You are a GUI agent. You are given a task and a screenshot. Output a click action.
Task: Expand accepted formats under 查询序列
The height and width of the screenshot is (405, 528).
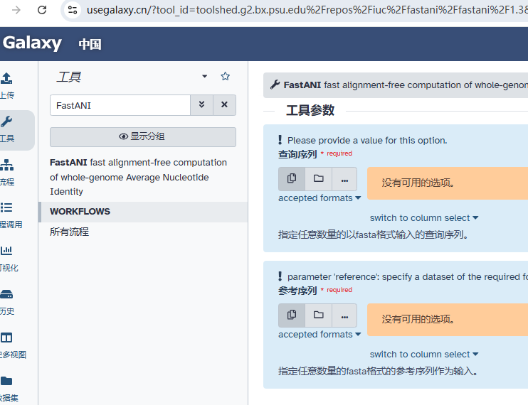(x=320, y=198)
